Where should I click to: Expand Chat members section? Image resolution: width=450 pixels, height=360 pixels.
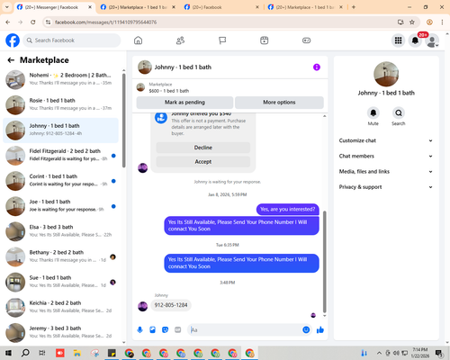coord(386,156)
